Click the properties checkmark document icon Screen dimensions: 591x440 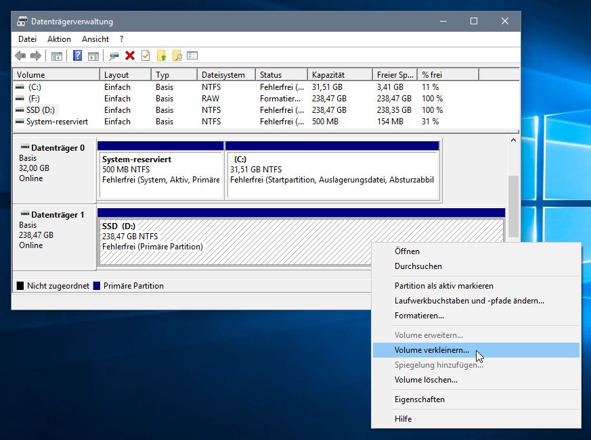click(146, 55)
